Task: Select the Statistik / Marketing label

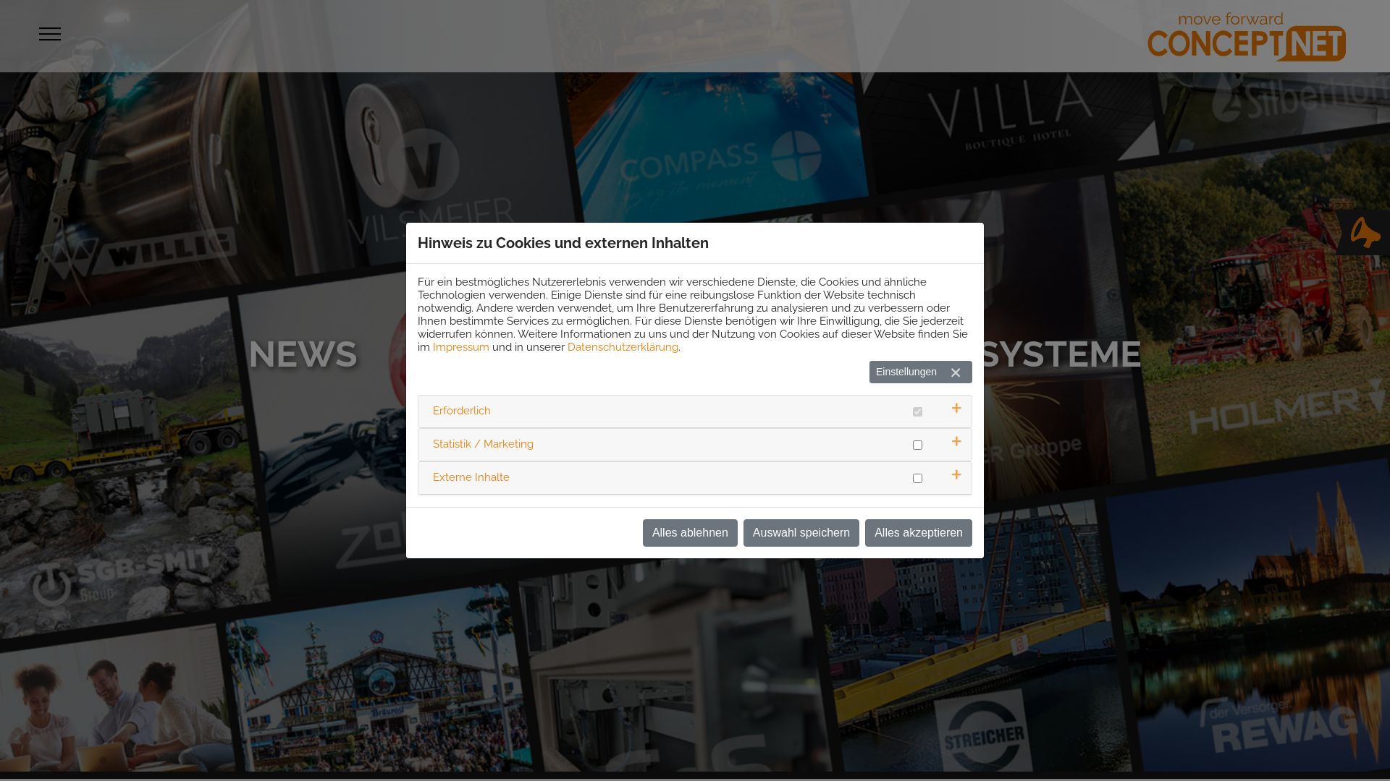Action: point(483,444)
